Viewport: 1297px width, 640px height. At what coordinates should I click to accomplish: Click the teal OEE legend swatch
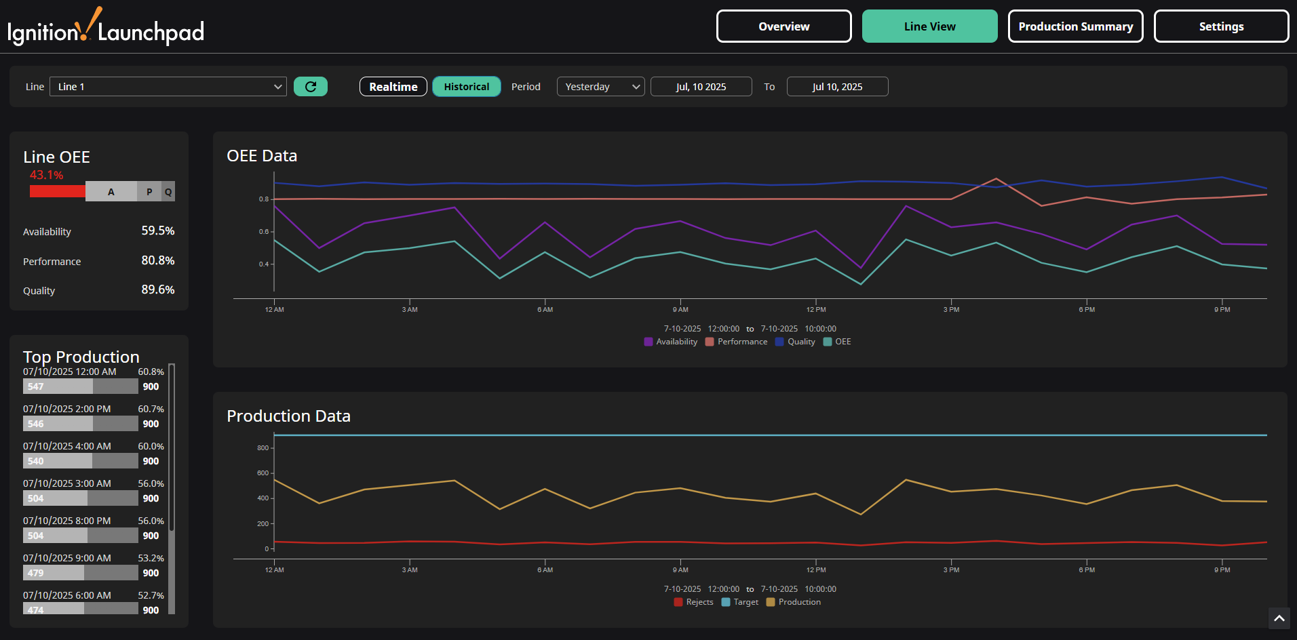click(828, 342)
